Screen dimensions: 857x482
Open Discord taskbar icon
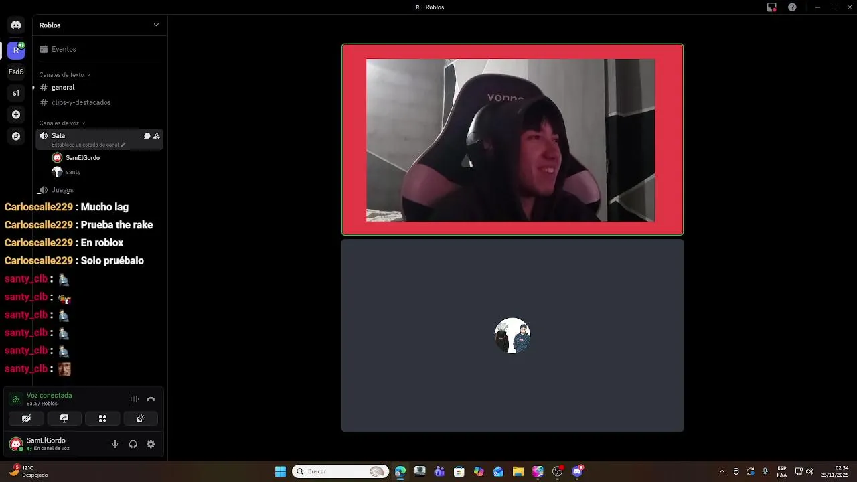[x=577, y=471]
